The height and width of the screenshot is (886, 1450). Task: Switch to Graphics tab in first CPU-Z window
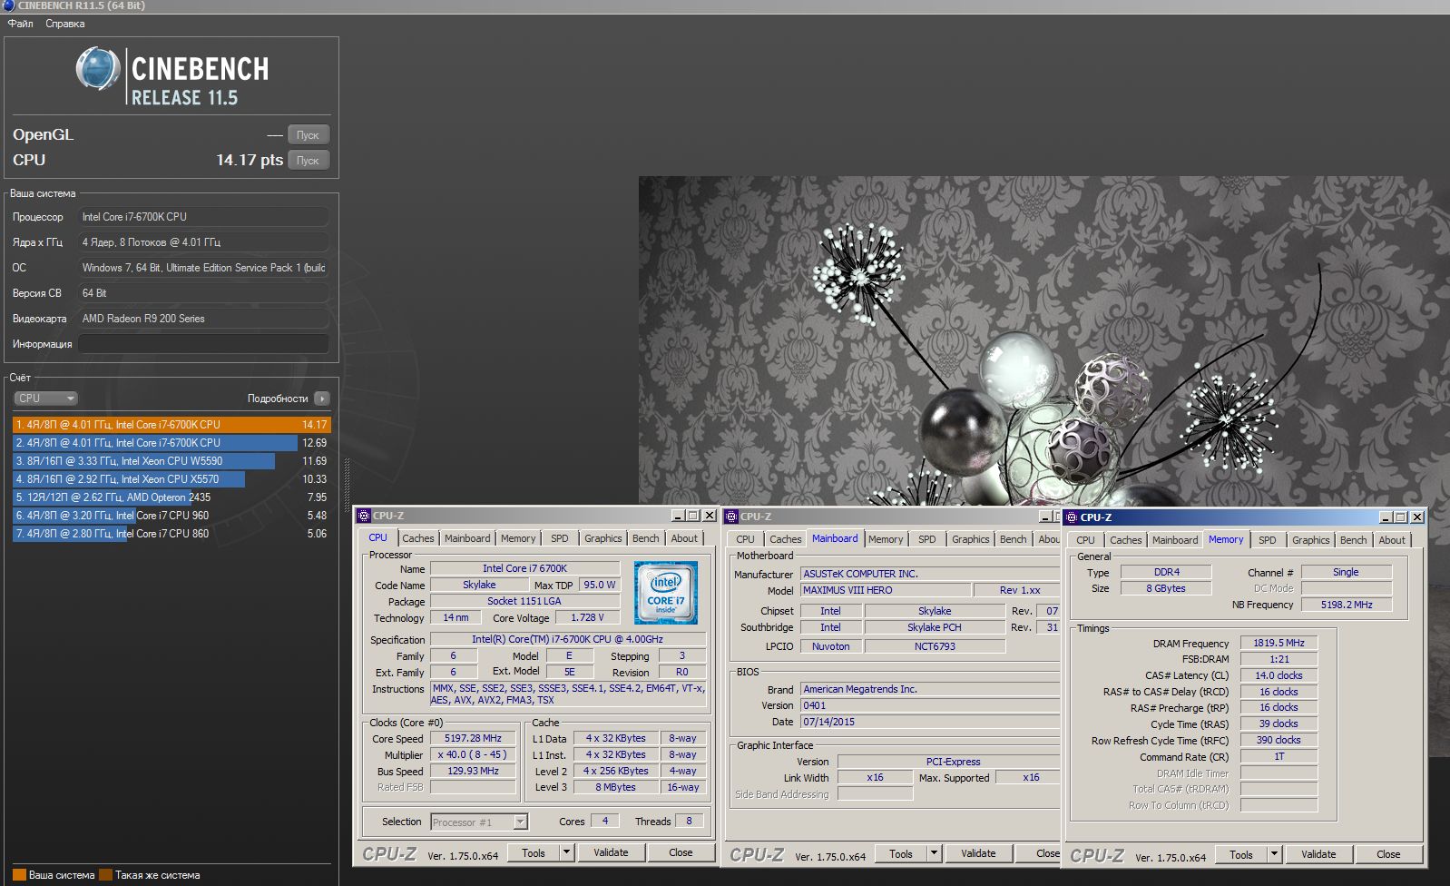click(603, 538)
